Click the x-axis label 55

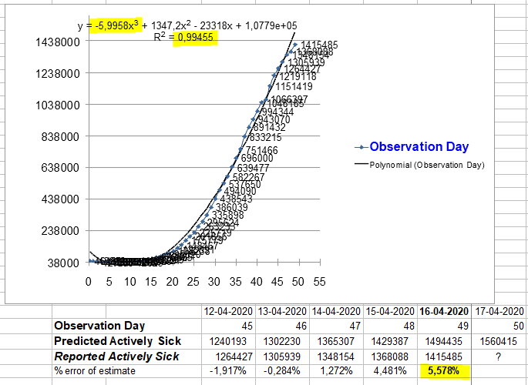pyautogui.click(x=320, y=282)
